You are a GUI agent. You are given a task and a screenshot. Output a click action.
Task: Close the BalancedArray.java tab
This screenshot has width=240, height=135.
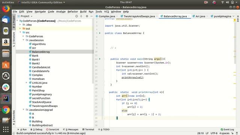[189, 16]
